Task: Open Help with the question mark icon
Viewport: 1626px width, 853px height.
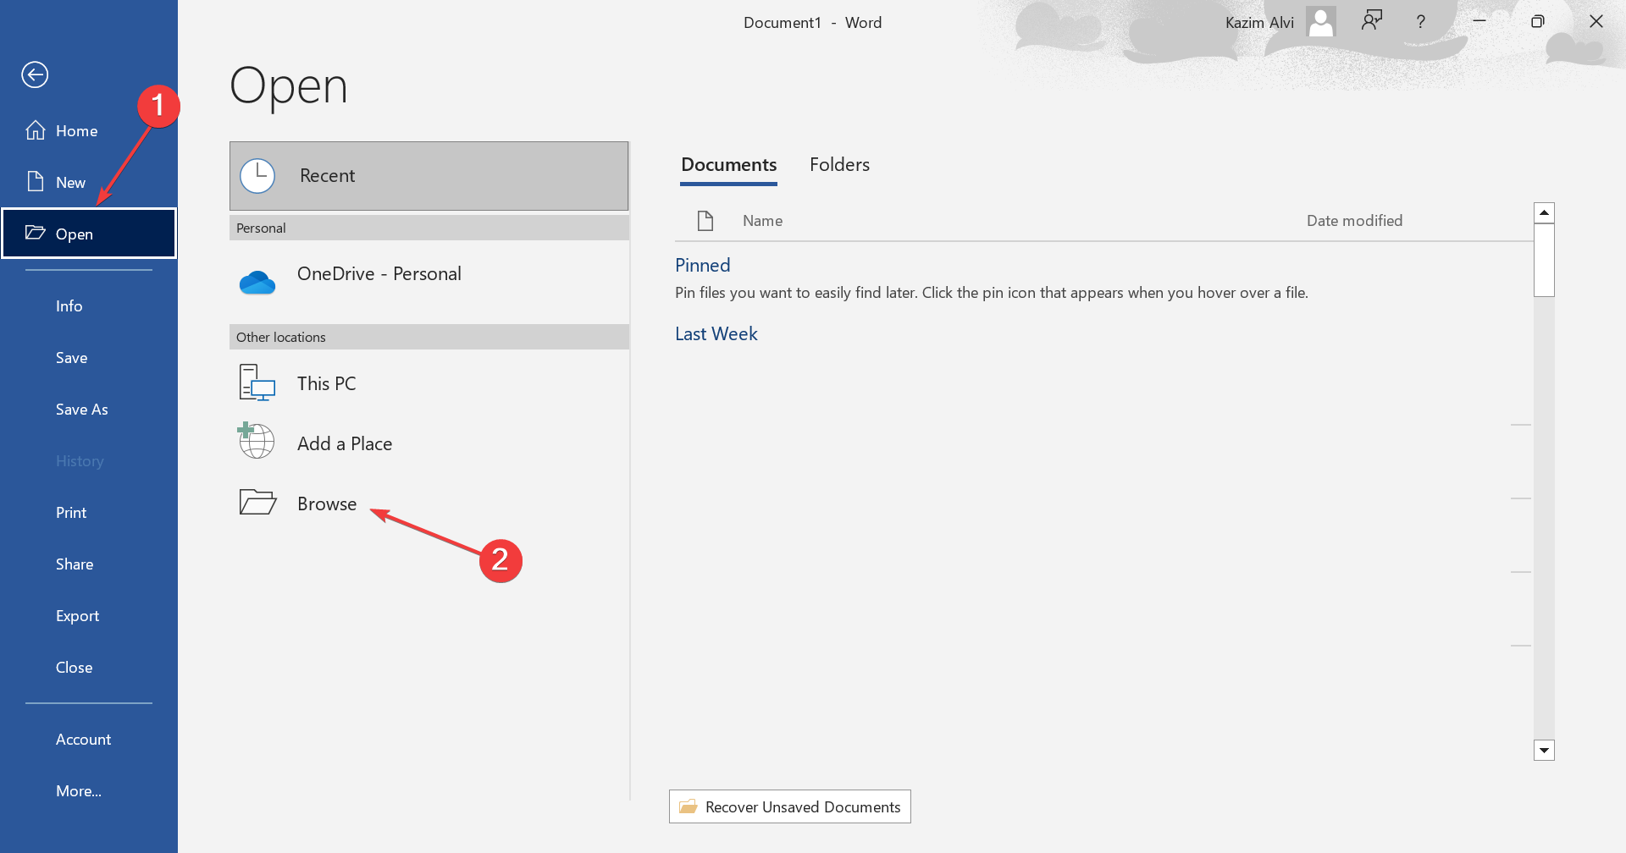Action: coord(1421,22)
